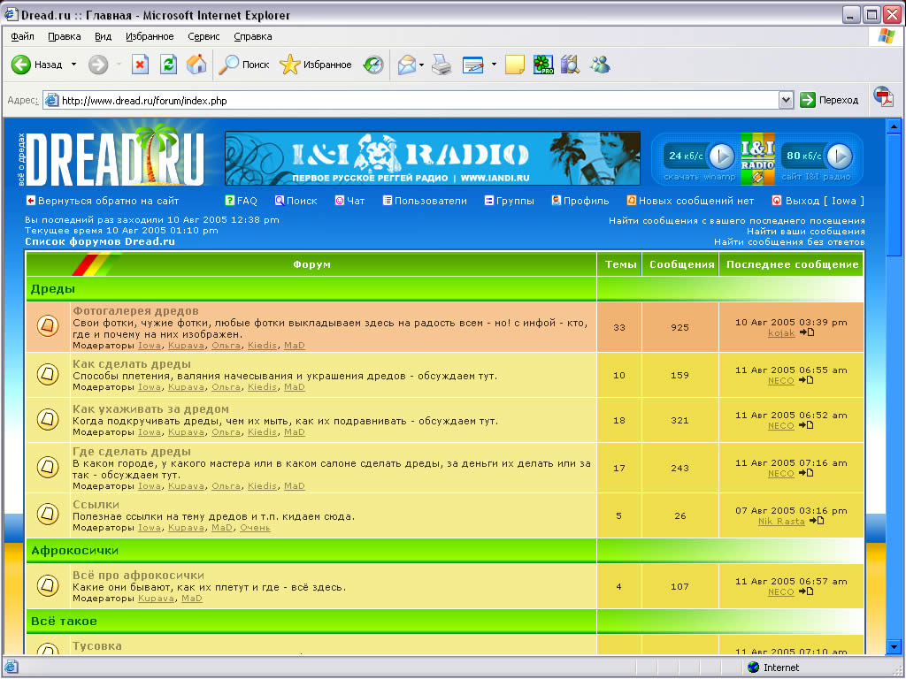Open the Вид menu
The width and height of the screenshot is (906, 679).
[x=103, y=36]
